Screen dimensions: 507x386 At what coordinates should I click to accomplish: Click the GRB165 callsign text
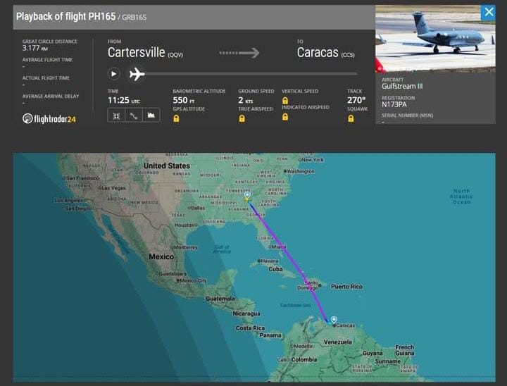pos(134,18)
